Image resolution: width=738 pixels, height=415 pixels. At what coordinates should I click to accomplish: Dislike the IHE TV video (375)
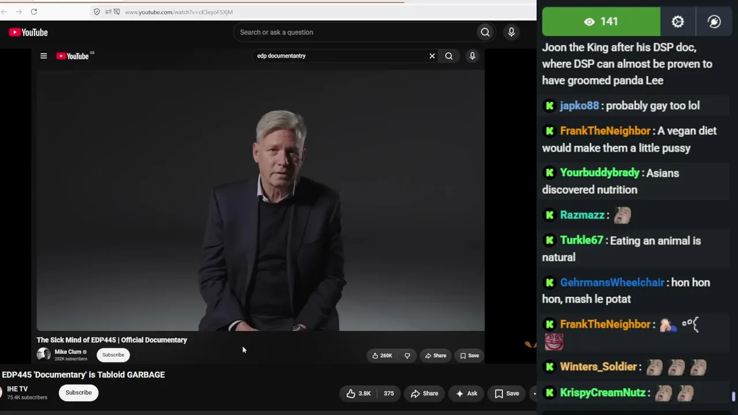click(x=389, y=394)
